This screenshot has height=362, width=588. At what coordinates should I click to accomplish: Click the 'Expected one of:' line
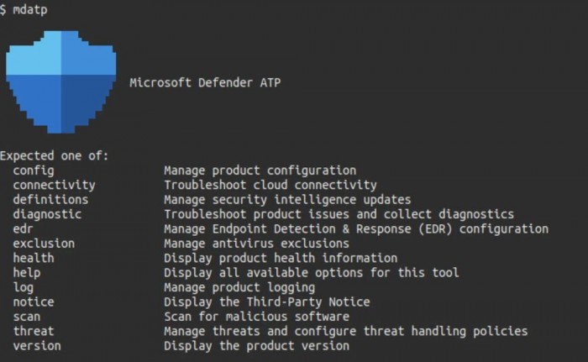[x=55, y=155]
